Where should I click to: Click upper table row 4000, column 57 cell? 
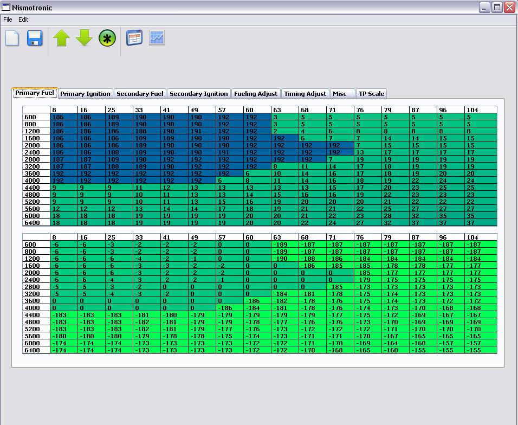point(230,181)
